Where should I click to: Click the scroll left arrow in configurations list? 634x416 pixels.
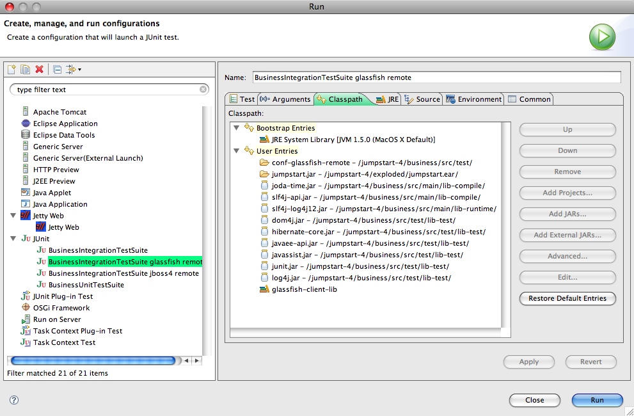pyautogui.click(x=186, y=360)
